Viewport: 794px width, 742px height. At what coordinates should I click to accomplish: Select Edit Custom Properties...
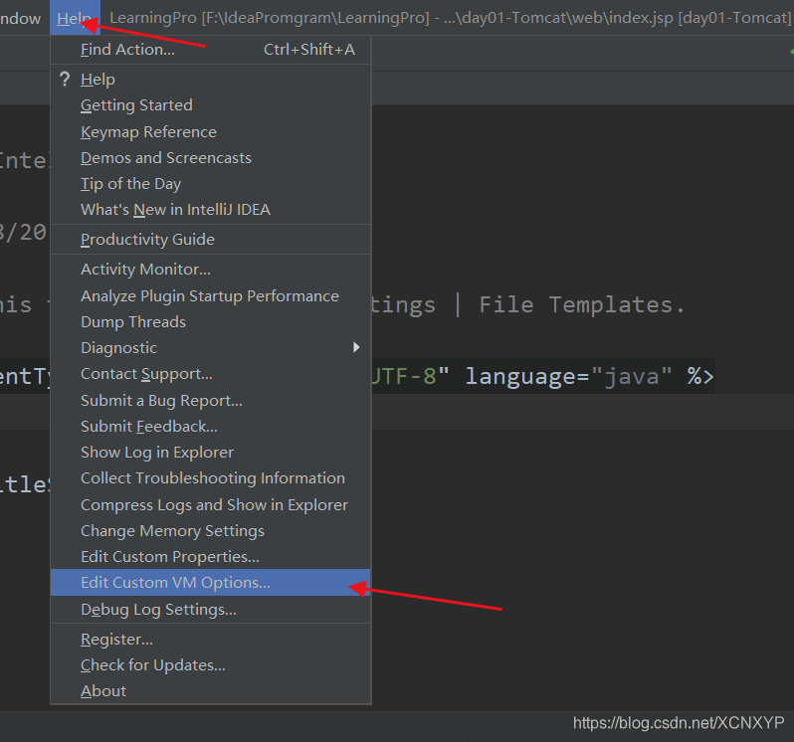[x=210, y=557]
